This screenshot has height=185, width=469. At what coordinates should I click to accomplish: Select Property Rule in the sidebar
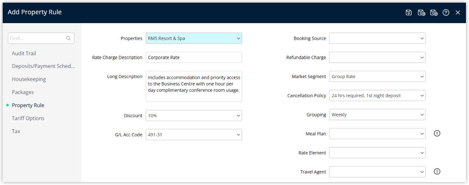28,105
